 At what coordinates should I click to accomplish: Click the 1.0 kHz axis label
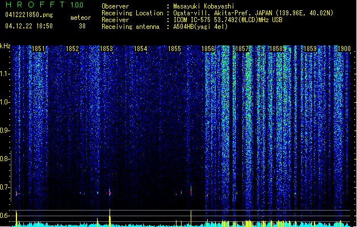point(5,102)
